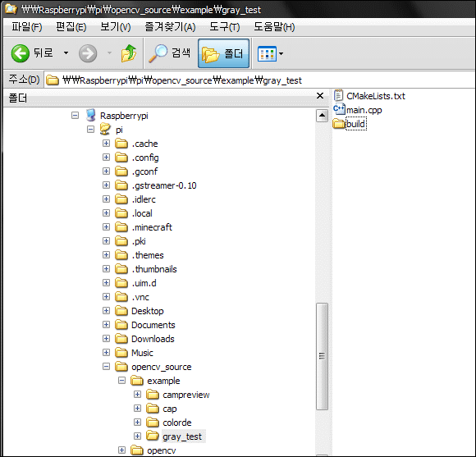Select the Raspberrypi computer icon
476x457 pixels.
pyautogui.click(x=91, y=116)
